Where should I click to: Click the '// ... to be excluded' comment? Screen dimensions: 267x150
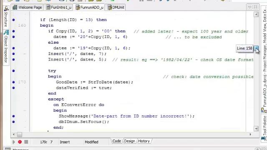[x=194, y=37]
